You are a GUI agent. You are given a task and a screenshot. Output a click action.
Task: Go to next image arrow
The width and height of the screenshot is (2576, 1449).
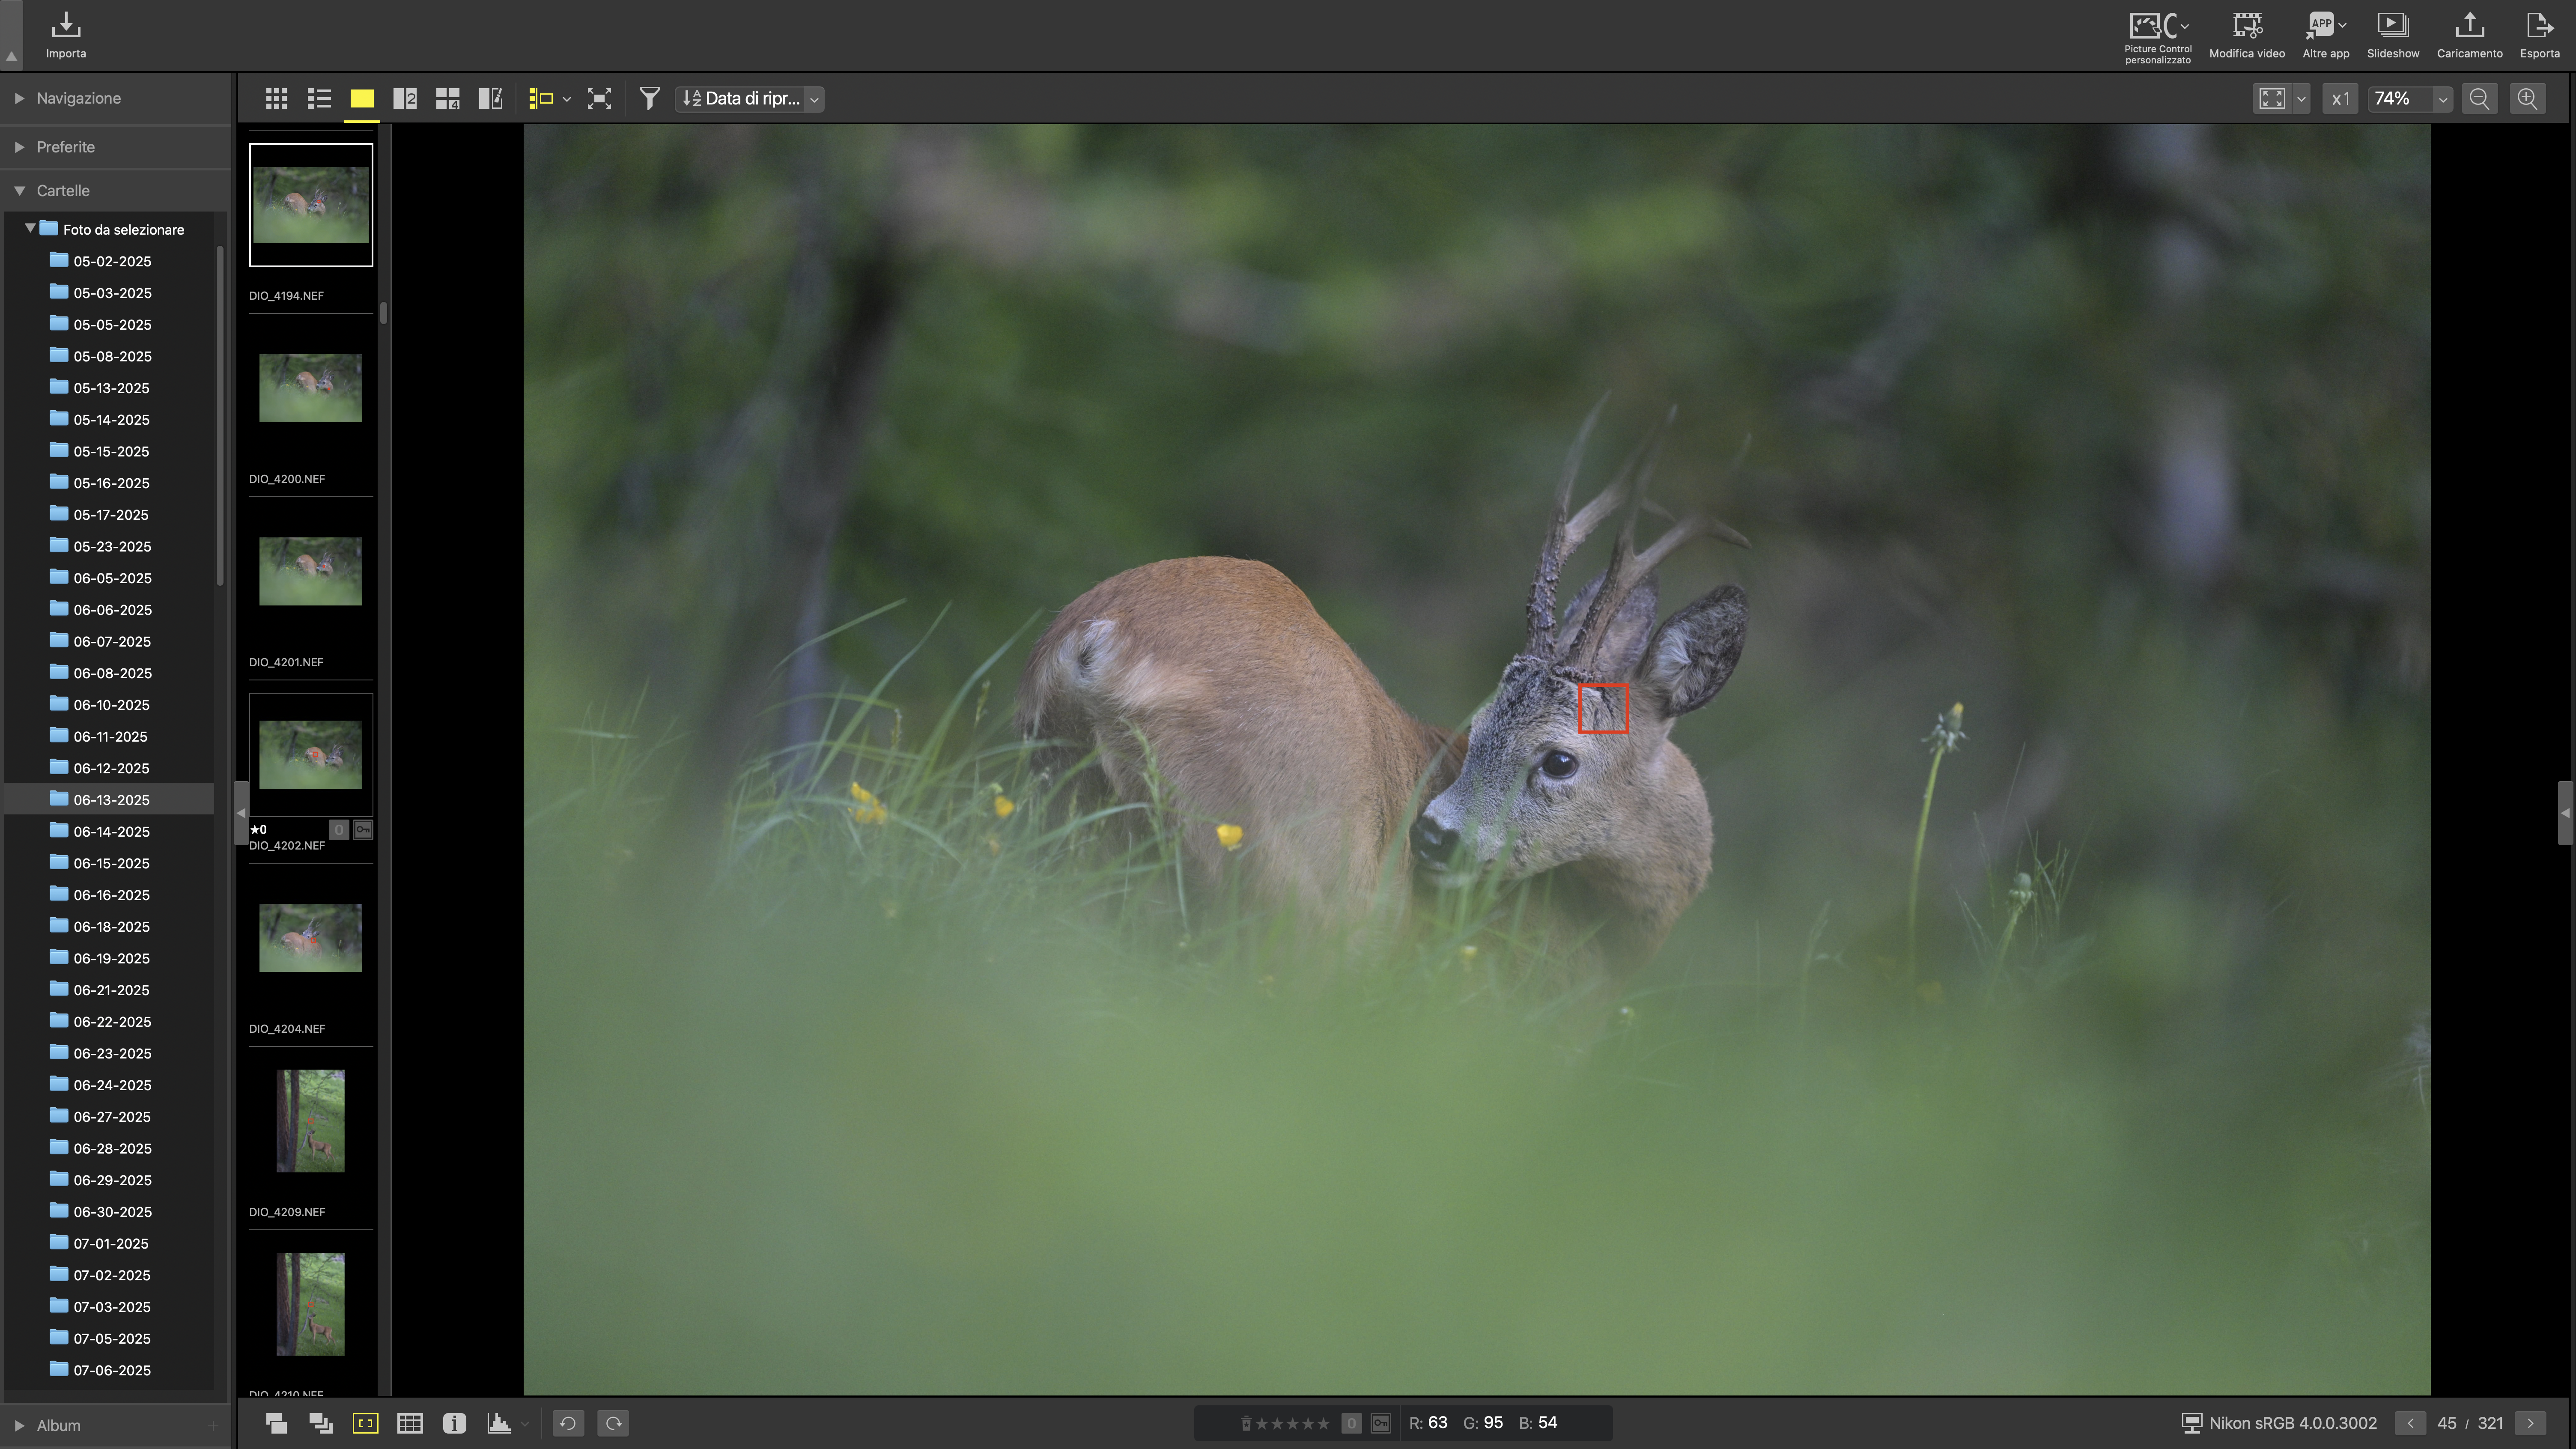click(2530, 1423)
